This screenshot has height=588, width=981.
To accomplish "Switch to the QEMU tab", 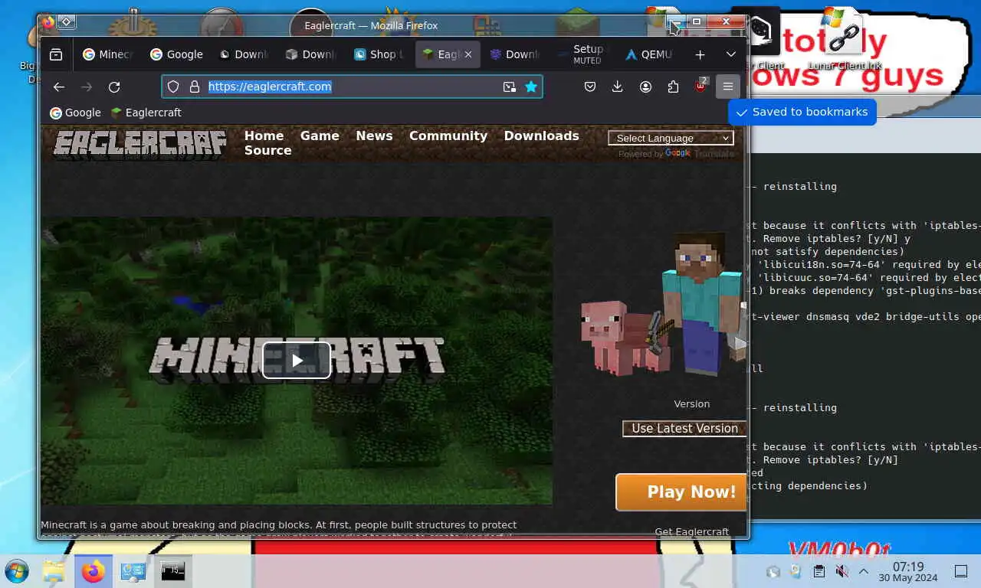I will tap(648, 54).
